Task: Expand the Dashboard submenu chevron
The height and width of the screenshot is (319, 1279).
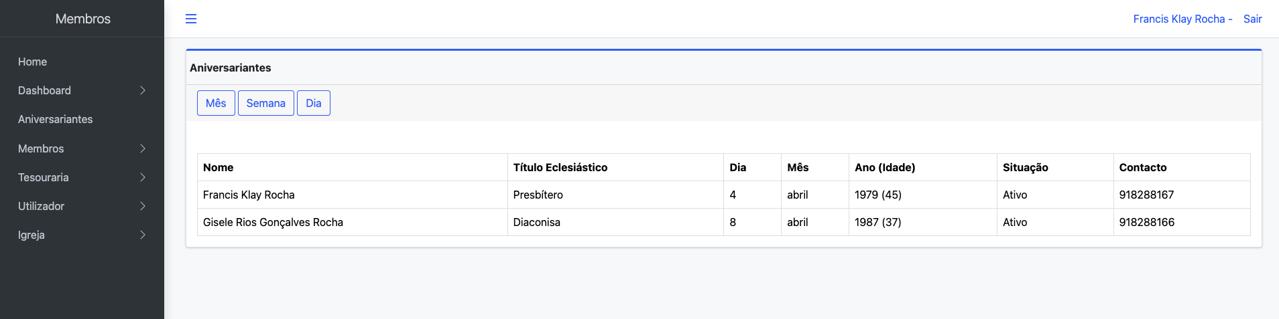Action: point(143,90)
